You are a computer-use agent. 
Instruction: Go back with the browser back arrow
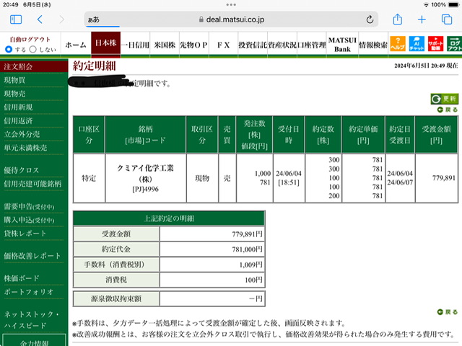pos(40,19)
